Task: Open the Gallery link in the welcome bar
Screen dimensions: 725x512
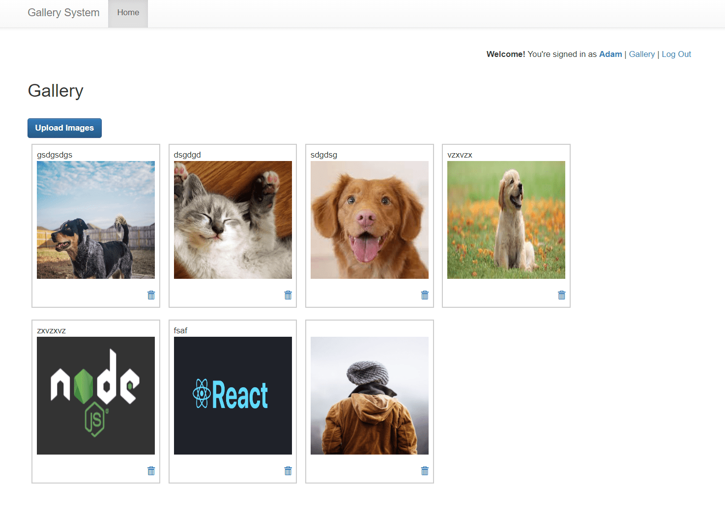Action: [x=642, y=54]
